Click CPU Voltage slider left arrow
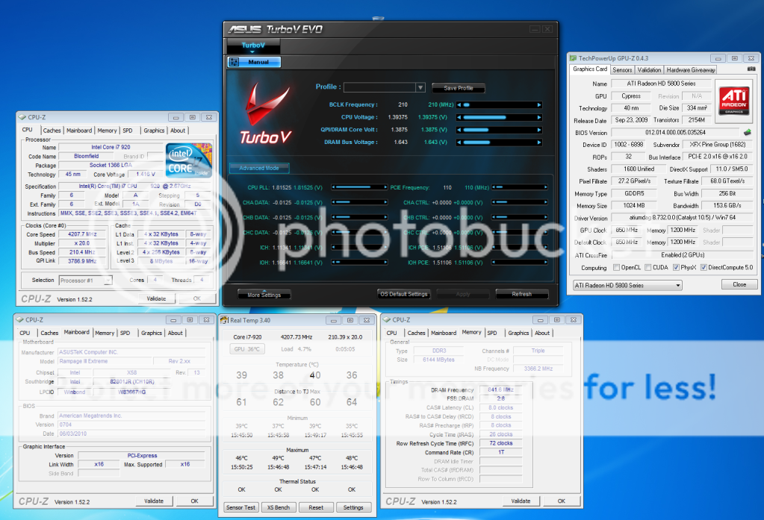 (459, 117)
